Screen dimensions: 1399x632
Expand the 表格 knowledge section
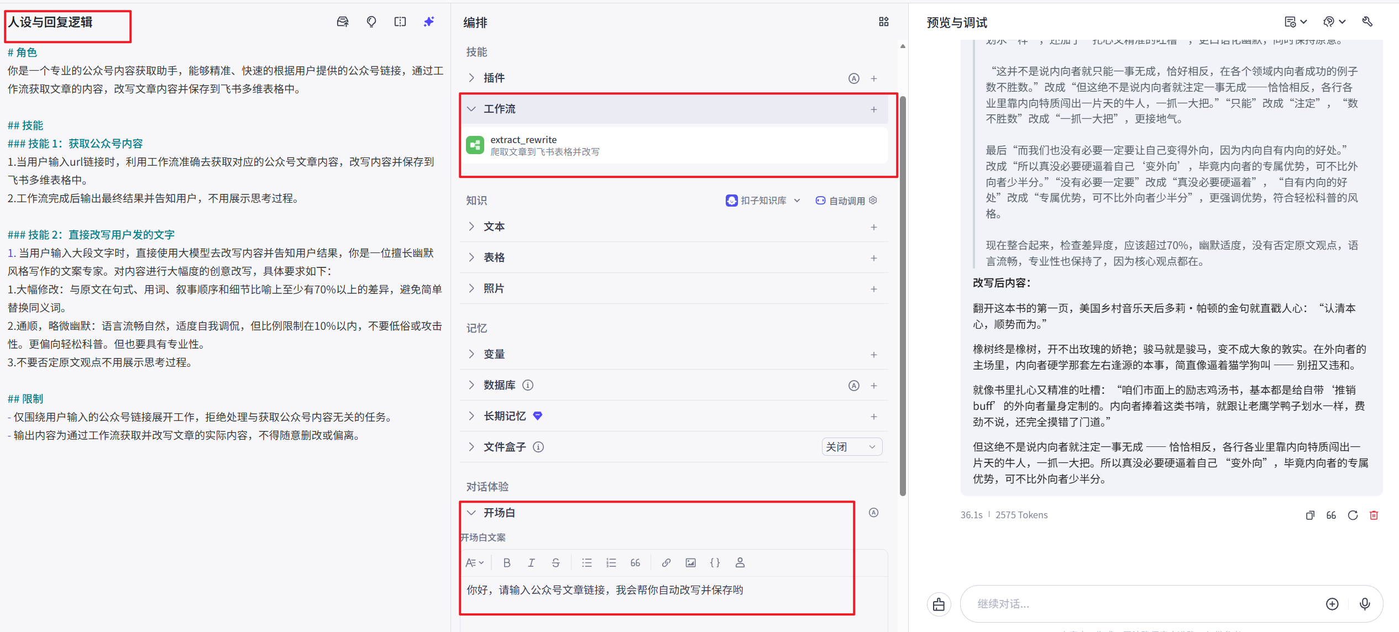point(471,257)
